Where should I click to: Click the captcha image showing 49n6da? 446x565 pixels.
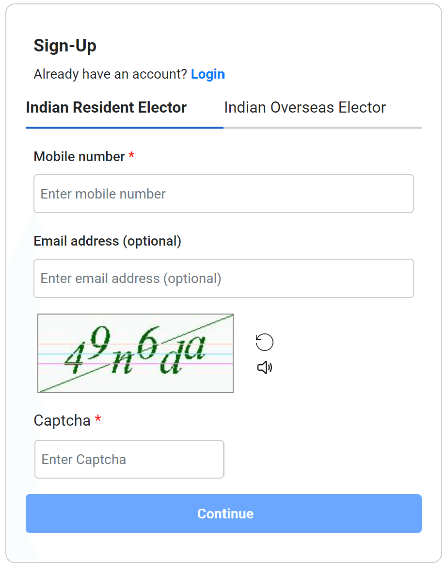pyautogui.click(x=135, y=353)
